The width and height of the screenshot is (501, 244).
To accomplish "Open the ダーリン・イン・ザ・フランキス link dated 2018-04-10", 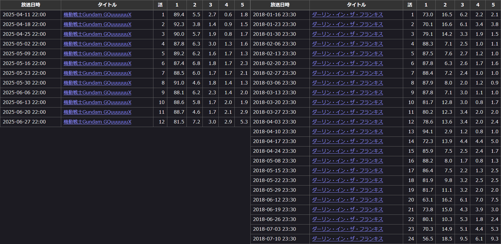I will (x=347, y=131).
